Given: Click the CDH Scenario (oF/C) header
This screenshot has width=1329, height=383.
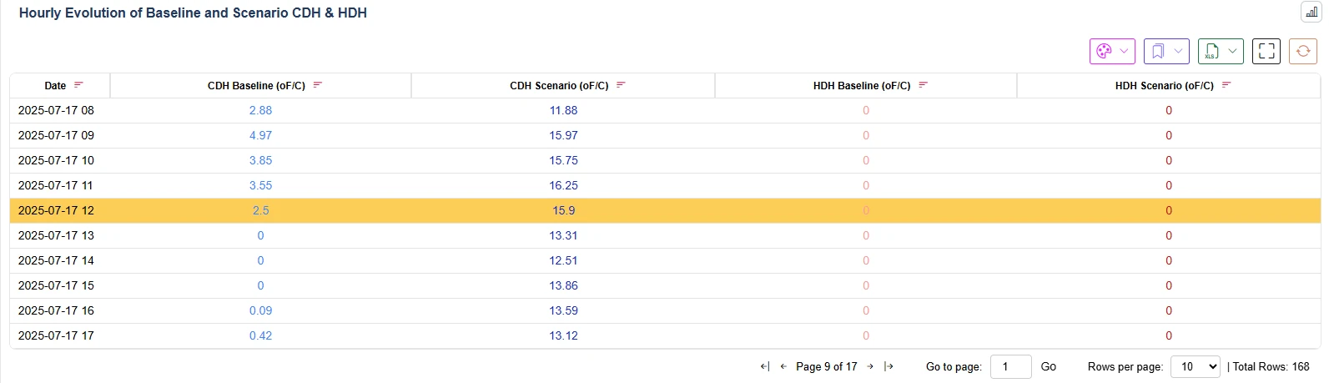Looking at the screenshot, I should coord(559,86).
